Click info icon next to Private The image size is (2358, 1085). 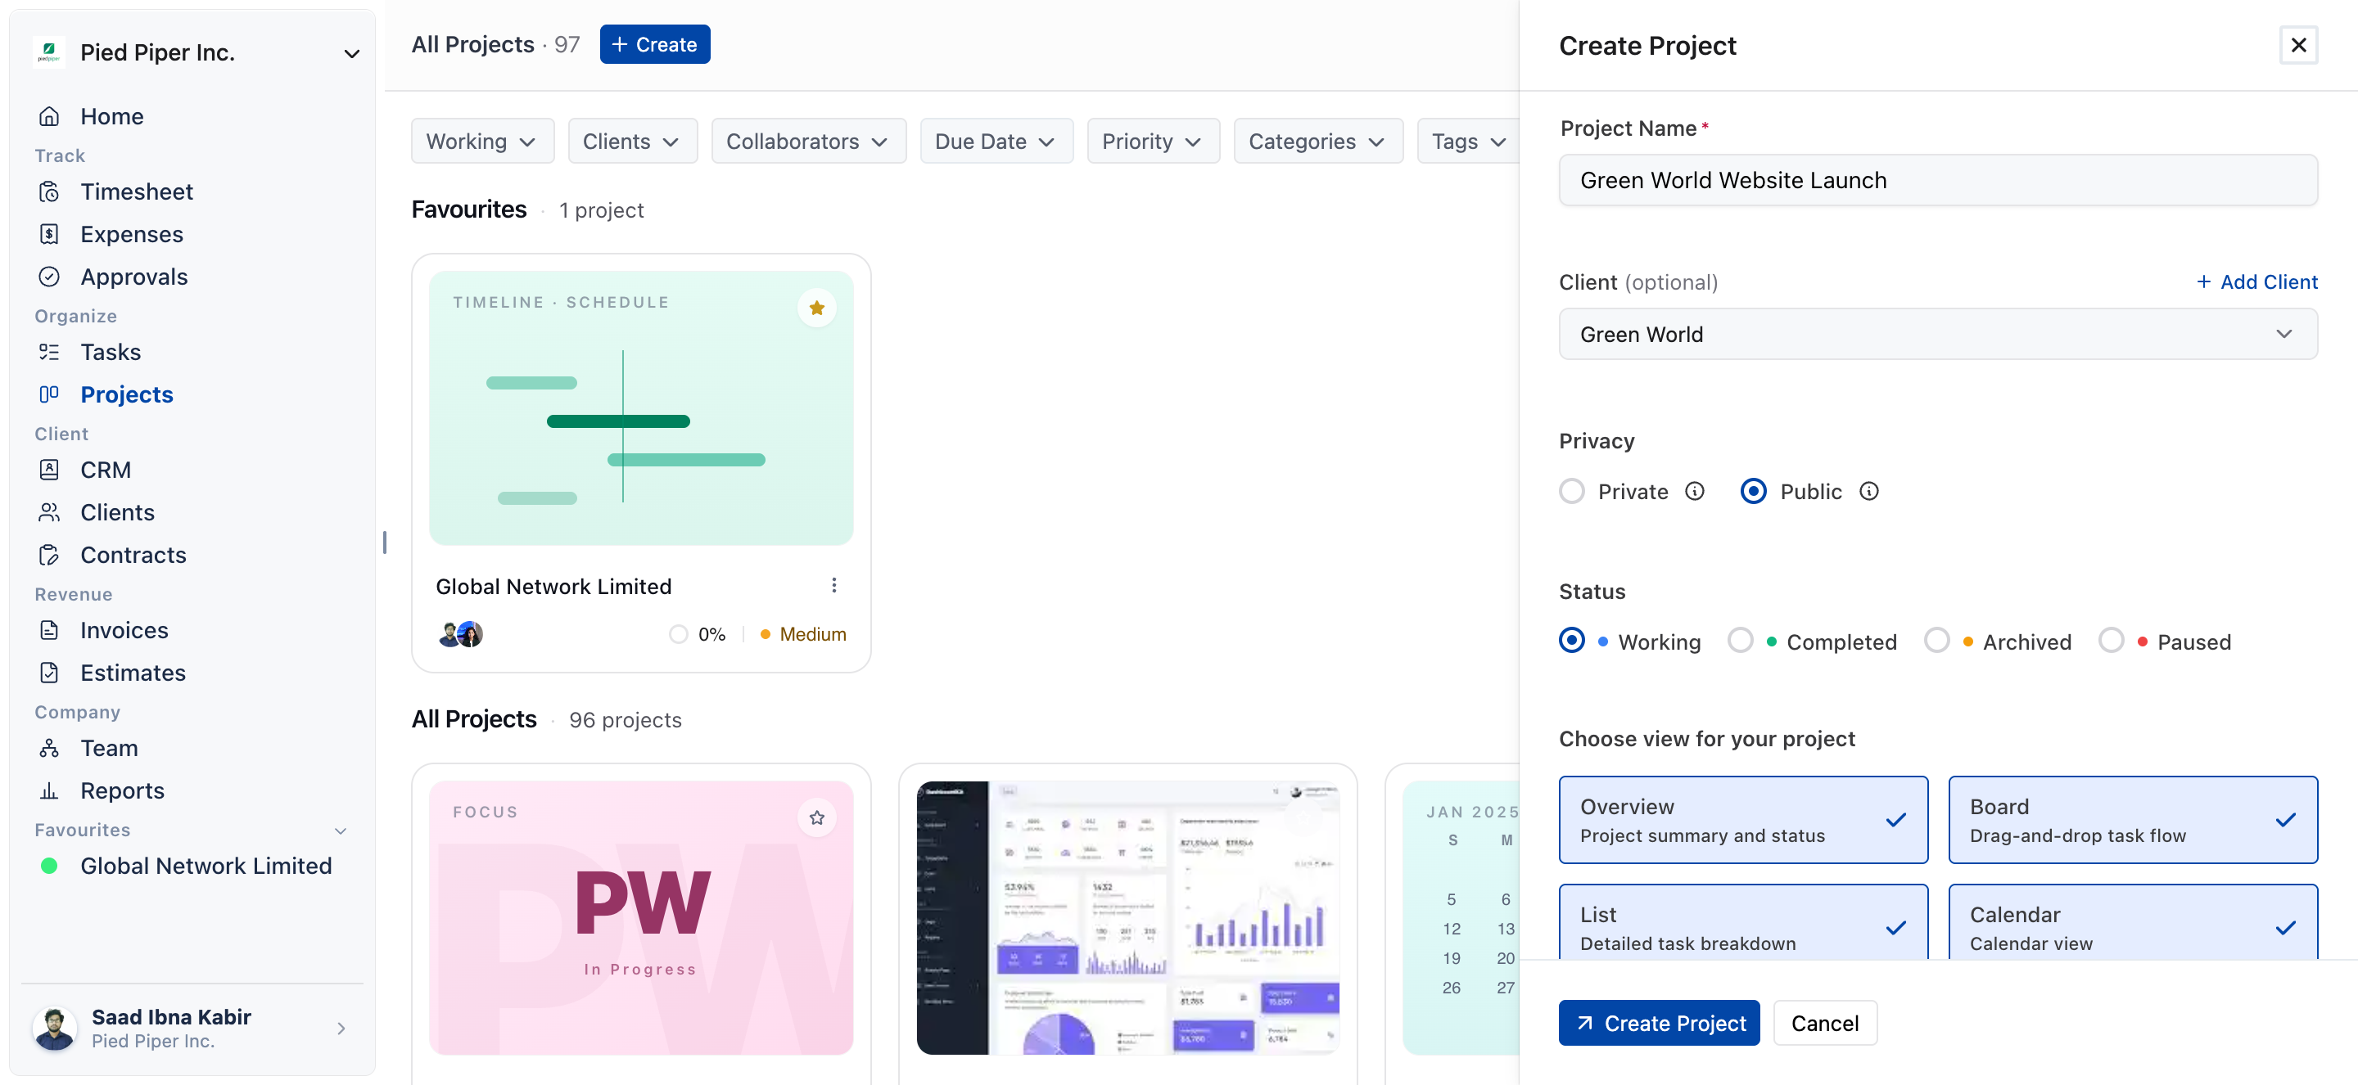[x=1696, y=491]
